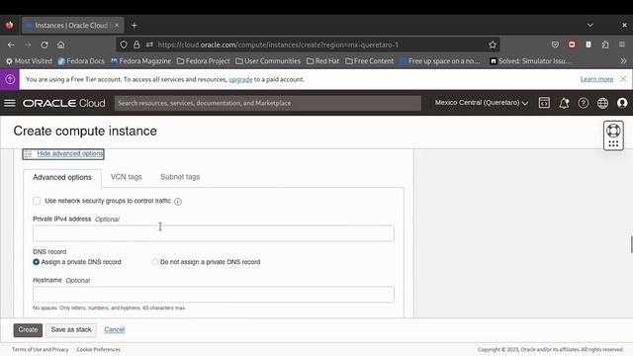The width and height of the screenshot is (633, 356).
Task: Open a new browser tab with plus
Action: (x=135, y=26)
